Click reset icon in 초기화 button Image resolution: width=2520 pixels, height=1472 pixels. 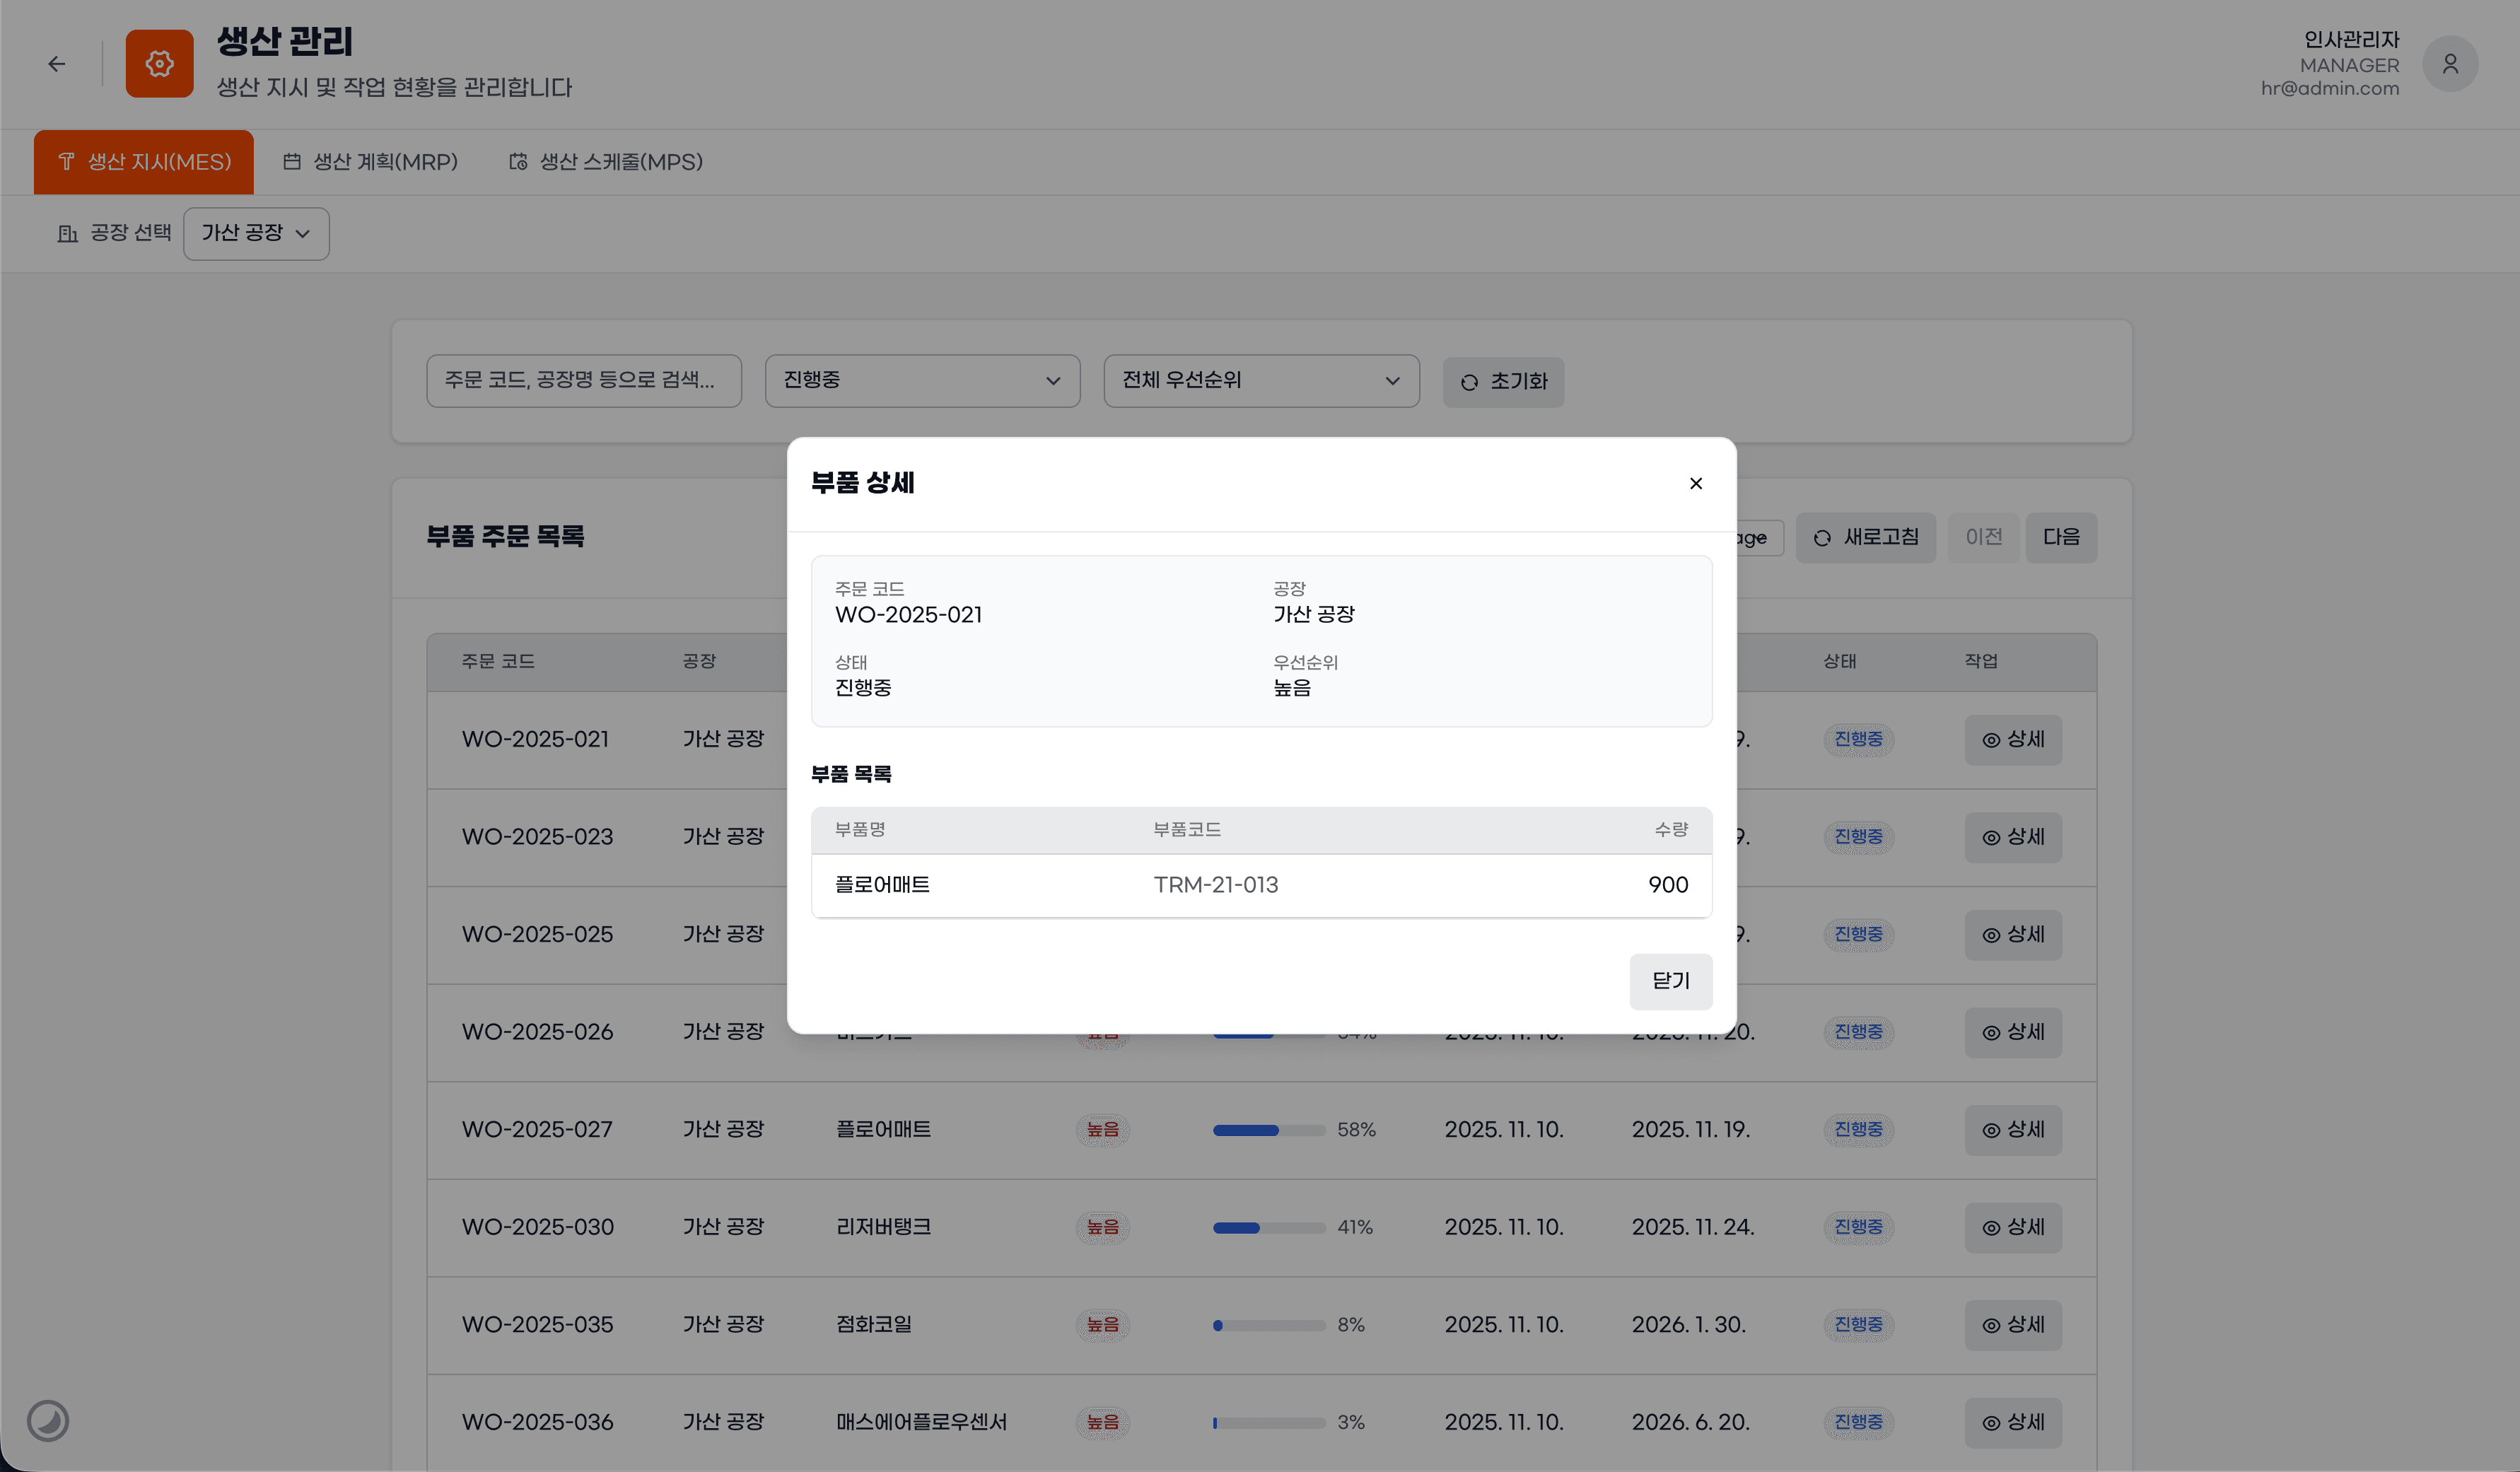pyautogui.click(x=1469, y=383)
